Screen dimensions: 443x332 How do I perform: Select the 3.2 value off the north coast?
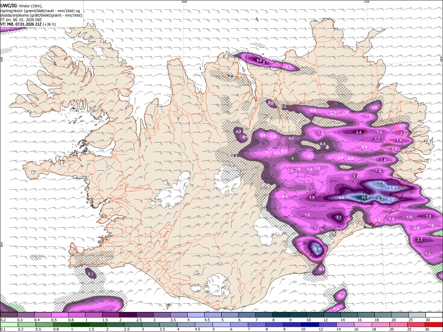point(259,60)
